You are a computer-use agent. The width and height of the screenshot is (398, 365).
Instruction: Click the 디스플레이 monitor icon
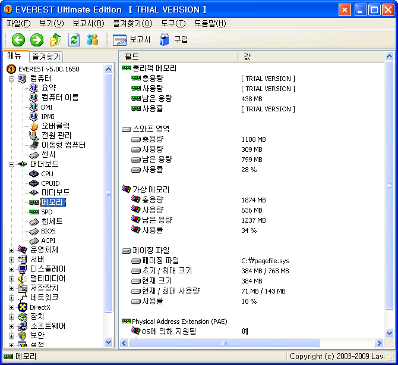click(23, 269)
